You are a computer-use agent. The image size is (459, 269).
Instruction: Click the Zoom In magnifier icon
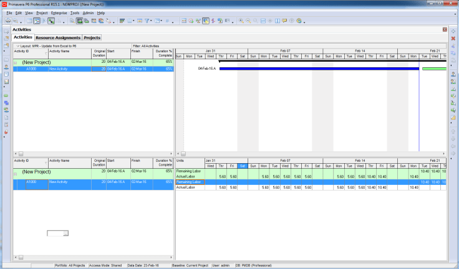coord(241,21)
